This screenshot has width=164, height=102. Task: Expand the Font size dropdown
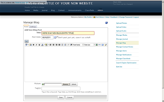[x=89, y=45]
